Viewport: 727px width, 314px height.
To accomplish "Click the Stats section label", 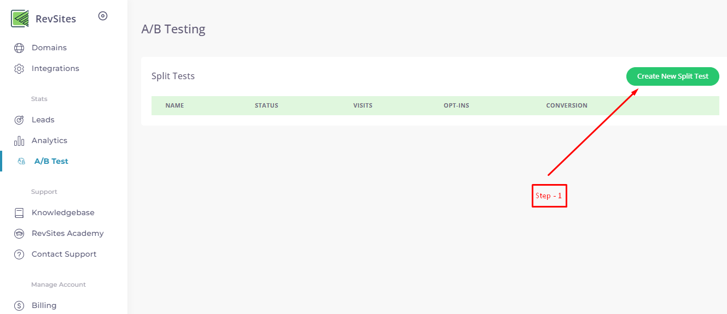I will click(x=39, y=99).
